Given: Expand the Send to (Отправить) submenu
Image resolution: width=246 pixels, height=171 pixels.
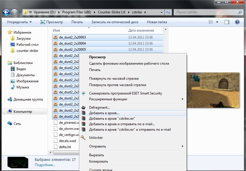Looking at the screenshot, I should point(182,146).
